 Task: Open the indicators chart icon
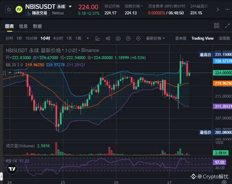click(98, 38)
